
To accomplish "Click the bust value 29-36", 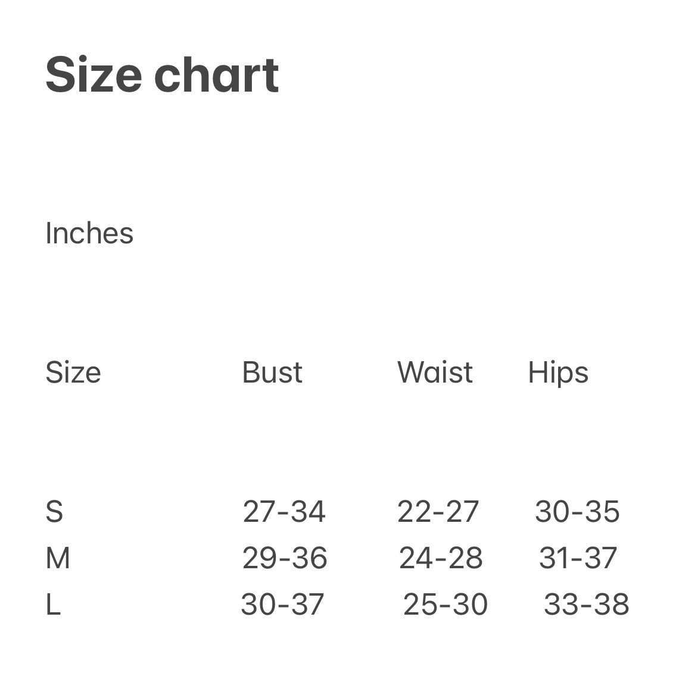I will (285, 558).
